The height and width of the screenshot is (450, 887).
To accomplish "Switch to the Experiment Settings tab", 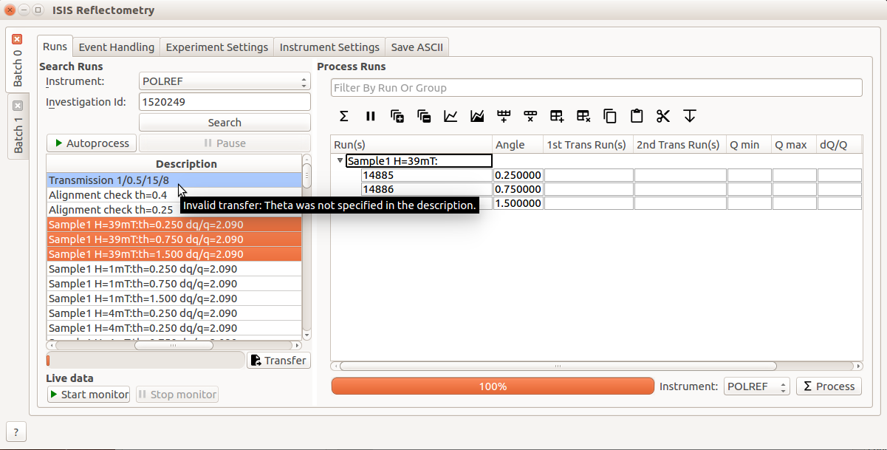I will (x=216, y=47).
